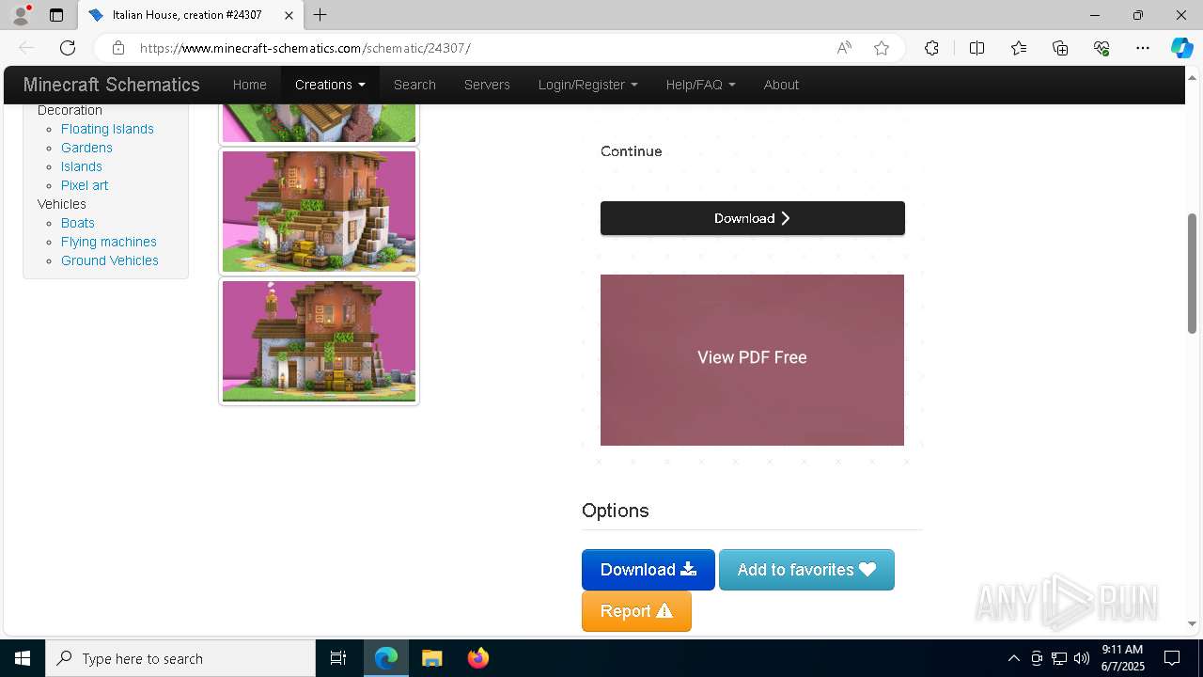The image size is (1203, 677).
Task: Open notification center icon
Action: pos(1172,658)
